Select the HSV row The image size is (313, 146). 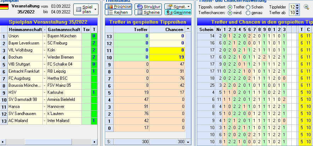click(x=49, y=93)
